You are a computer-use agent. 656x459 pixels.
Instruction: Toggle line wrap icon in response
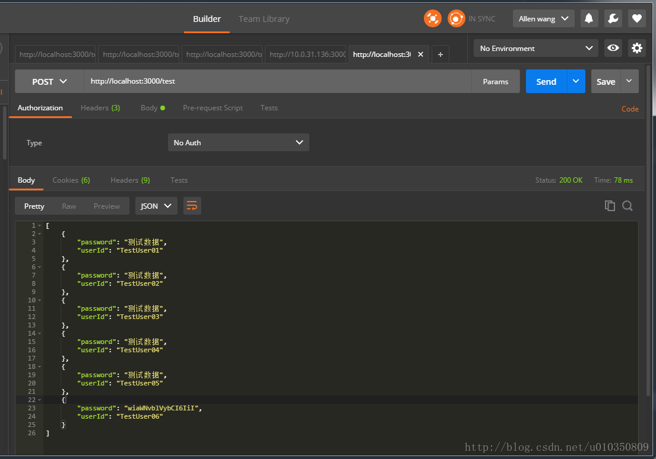(x=192, y=206)
